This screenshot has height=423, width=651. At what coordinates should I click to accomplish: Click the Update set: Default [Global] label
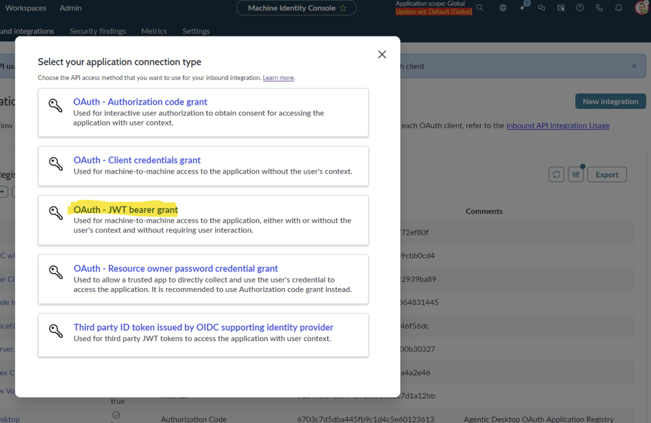click(x=433, y=12)
